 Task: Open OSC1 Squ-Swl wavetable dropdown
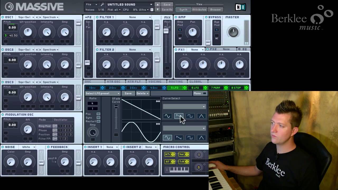point(25,17)
